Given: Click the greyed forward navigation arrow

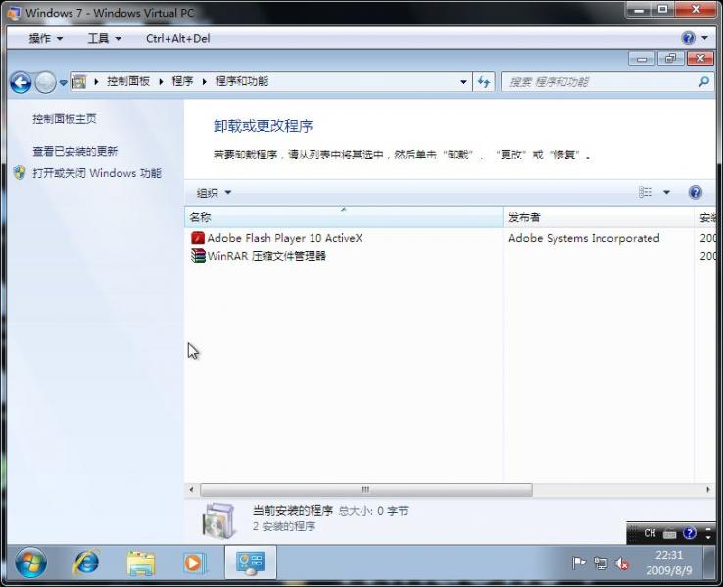Looking at the screenshot, I should (x=45, y=83).
